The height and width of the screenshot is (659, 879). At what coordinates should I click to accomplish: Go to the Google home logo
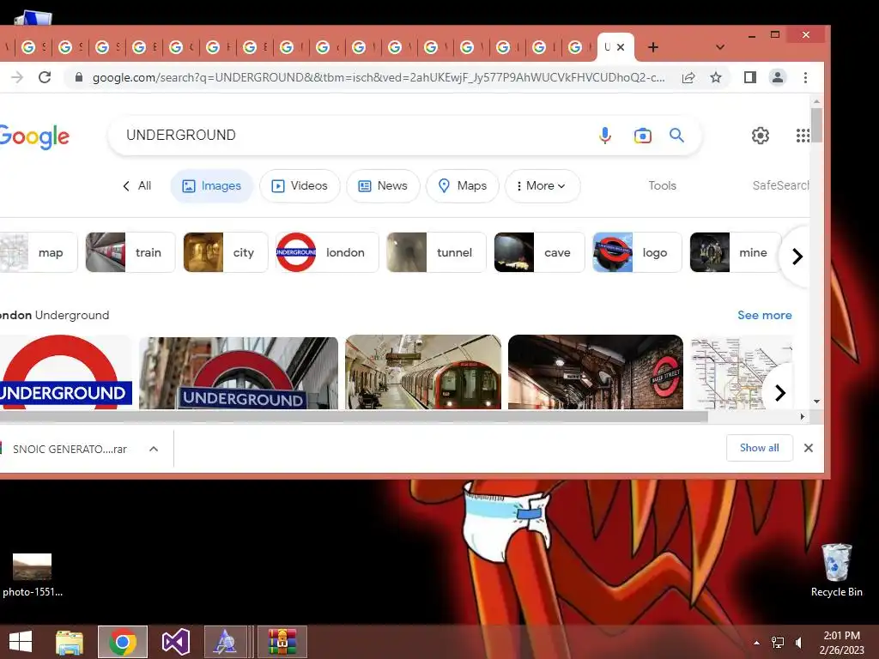tap(34, 136)
